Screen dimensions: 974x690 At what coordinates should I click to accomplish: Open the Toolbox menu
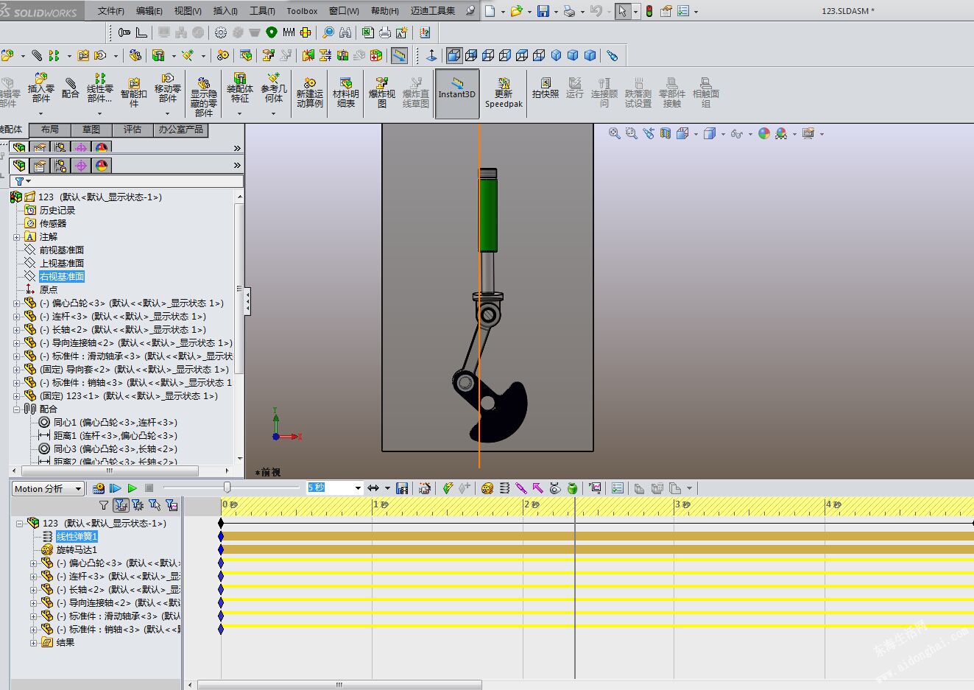click(302, 11)
